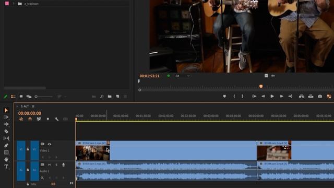Go to In point
Screen dimensions: 334x188
pyautogui.click(x=254, y=96)
